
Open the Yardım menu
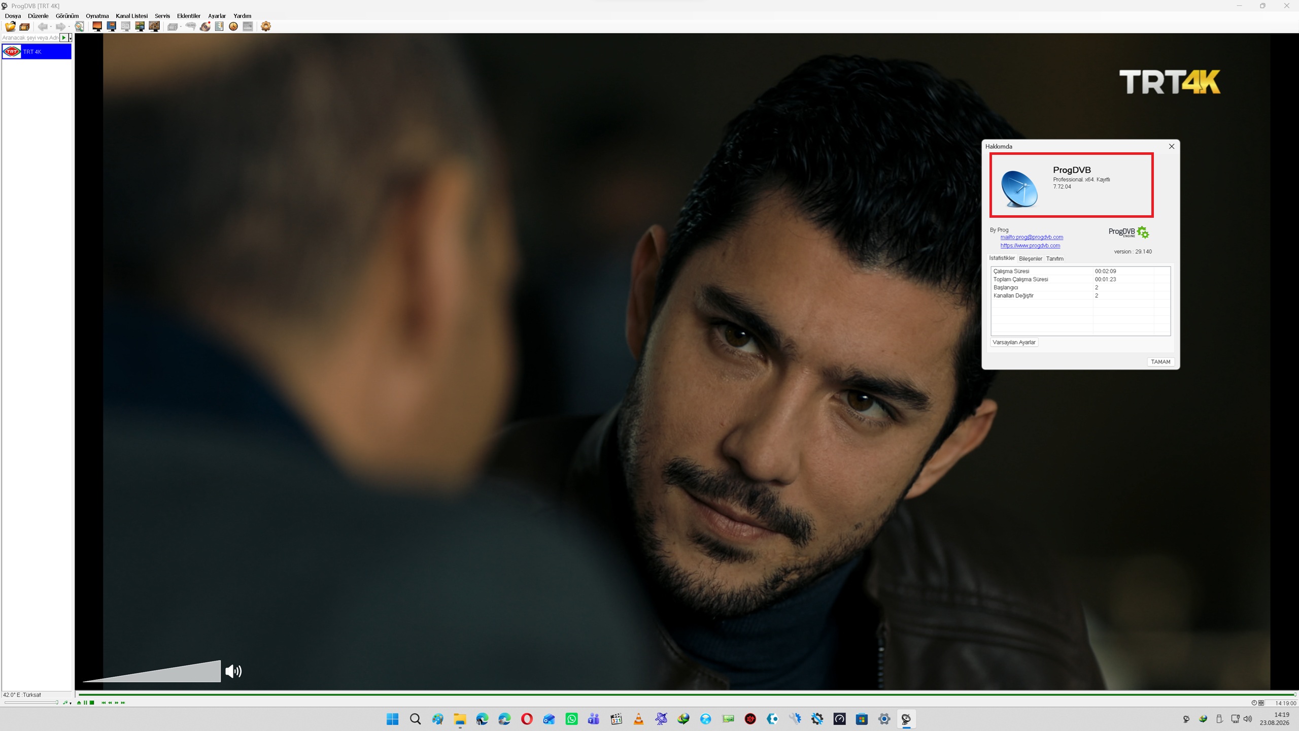point(242,16)
